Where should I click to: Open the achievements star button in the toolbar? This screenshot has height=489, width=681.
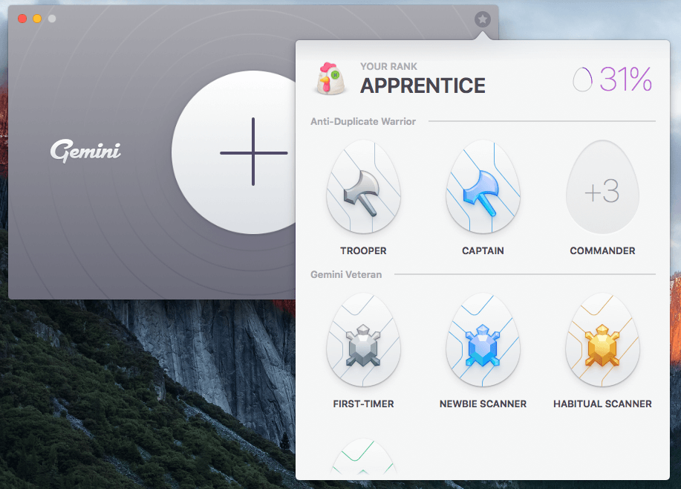click(483, 19)
